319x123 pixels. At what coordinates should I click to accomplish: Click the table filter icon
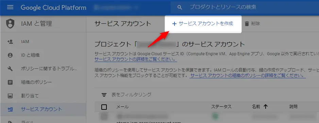pyautogui.click(x=104, y=95)
